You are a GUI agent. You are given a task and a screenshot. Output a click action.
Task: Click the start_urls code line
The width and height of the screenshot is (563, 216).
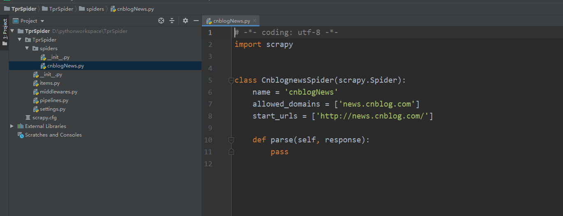coord(343,116)
